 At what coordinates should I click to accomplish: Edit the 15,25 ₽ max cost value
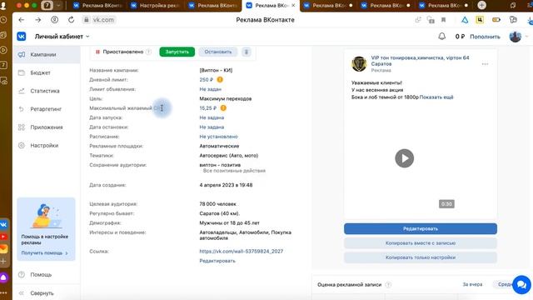207,108
